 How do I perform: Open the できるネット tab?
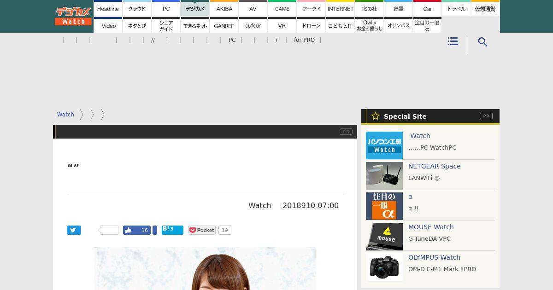(195, 25)
